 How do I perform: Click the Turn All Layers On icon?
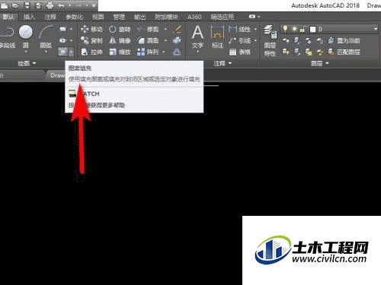pos(286,52)
